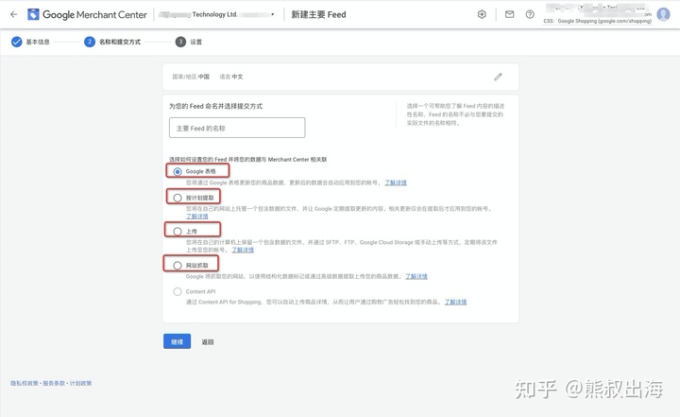The width and height of the screenshot is (680, 417).
Task: Select the 上传 radio option
Action: coord(178,231)
